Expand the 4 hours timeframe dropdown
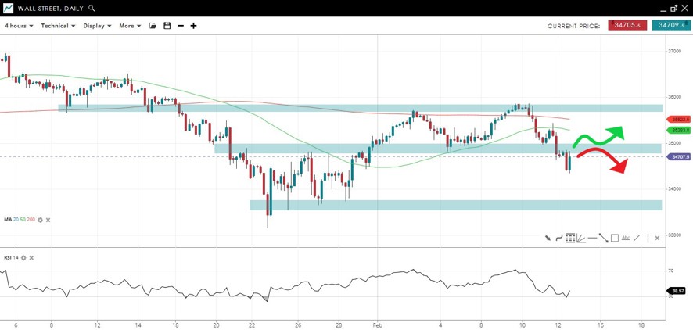 click(x=20, y=26)
